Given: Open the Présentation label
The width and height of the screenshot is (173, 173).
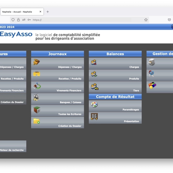Looking at the screenshot, I should (x=131, y=121).
